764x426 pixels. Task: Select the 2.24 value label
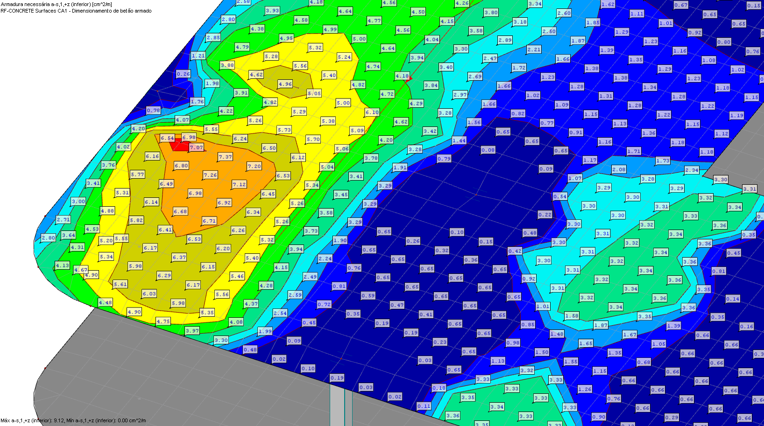[x=325, y=258]
